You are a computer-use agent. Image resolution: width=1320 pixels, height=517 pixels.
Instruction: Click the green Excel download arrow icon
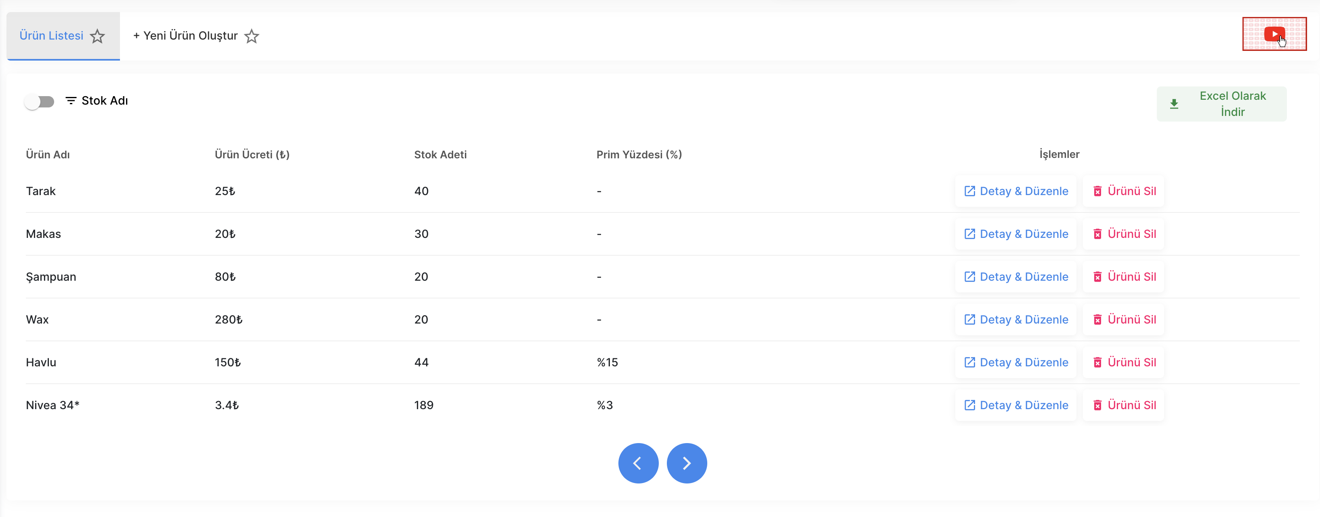pos(1174,104)
